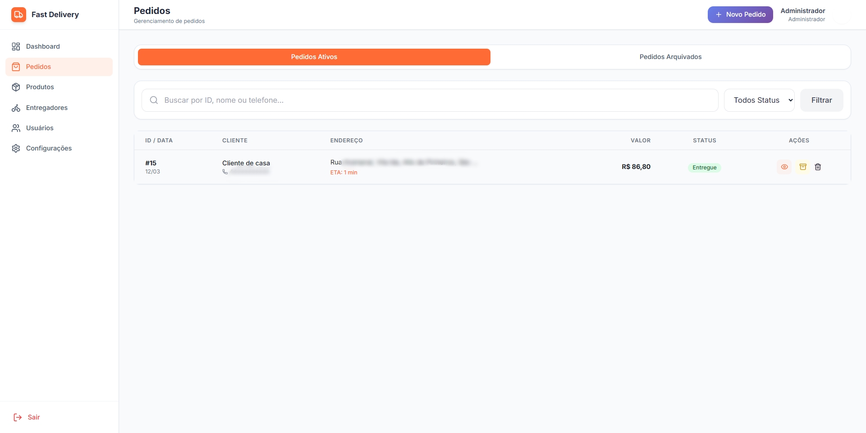Open the Produtos box icon
The image size is (866, 433).
click(x=16, y=87)
